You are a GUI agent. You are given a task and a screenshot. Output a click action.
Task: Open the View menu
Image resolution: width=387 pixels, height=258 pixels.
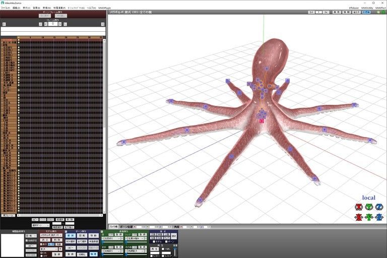pos(26,8)
